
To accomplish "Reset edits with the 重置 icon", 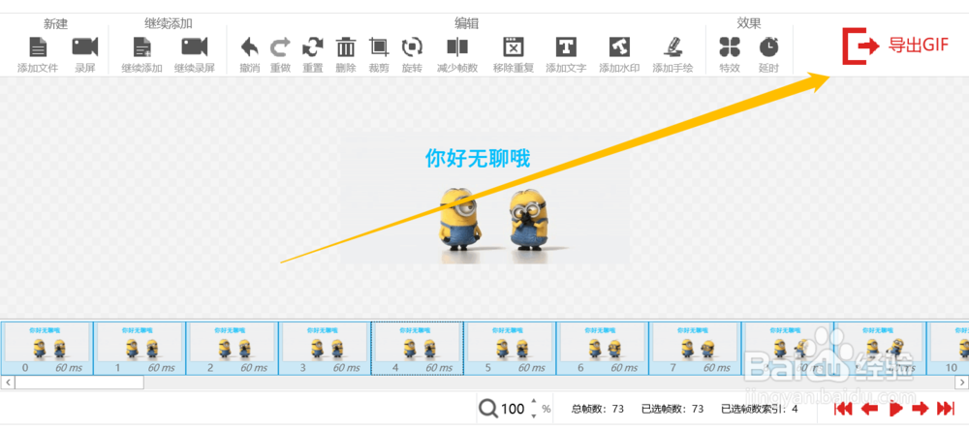I will tap(313, 46).
